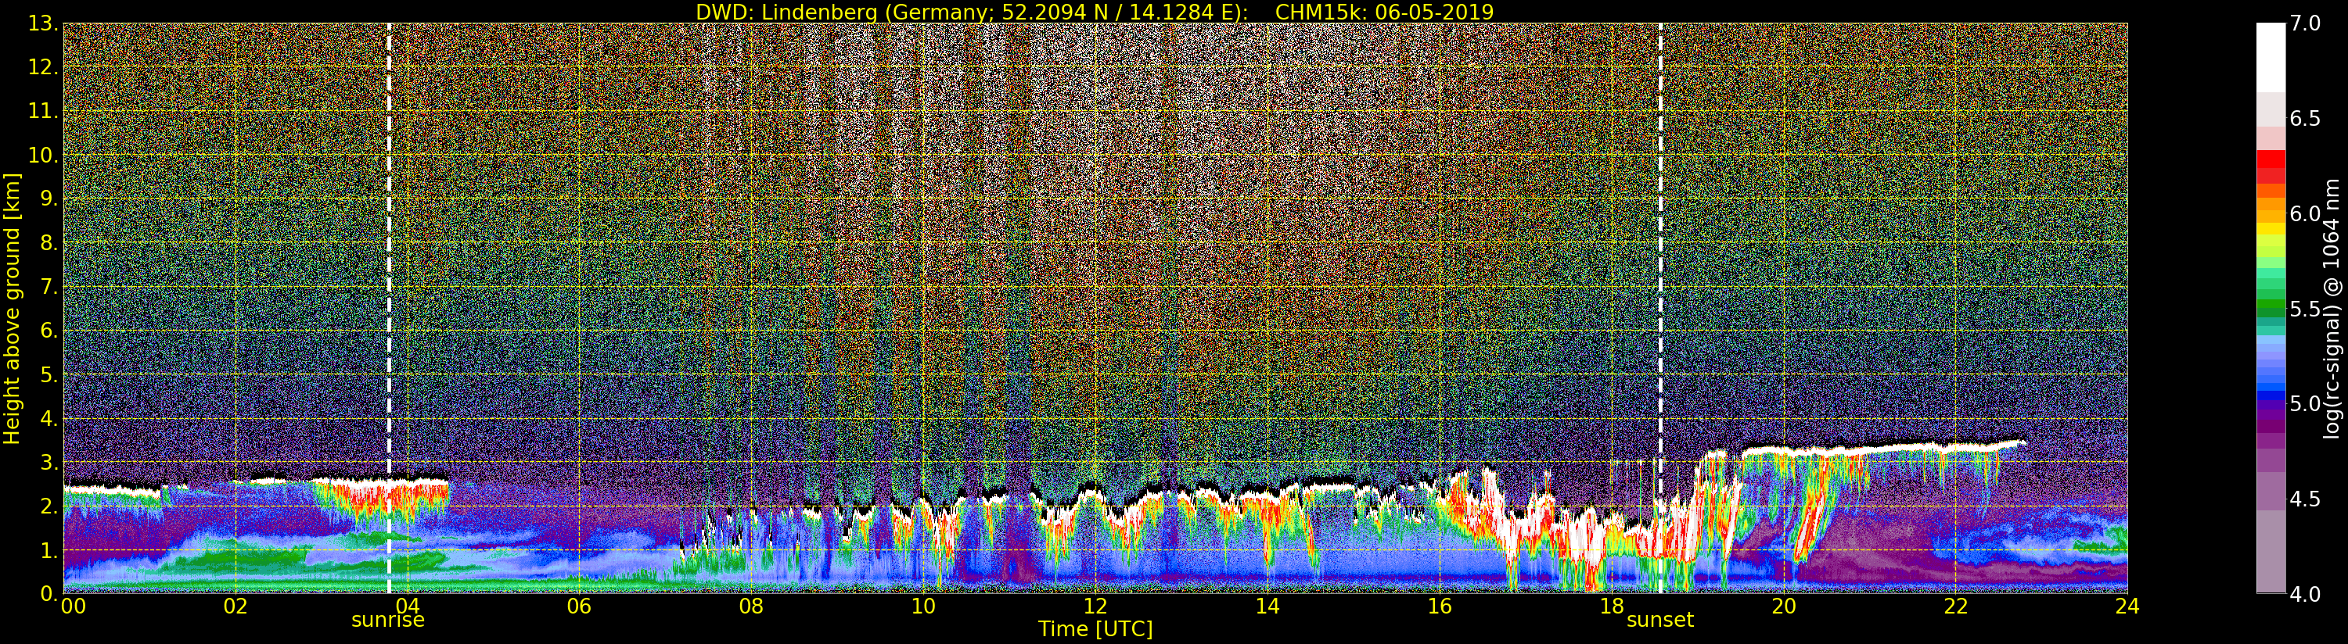Select the "1." height axis tick label
This screenshot has height=644, width=2348.
(49, 550)
